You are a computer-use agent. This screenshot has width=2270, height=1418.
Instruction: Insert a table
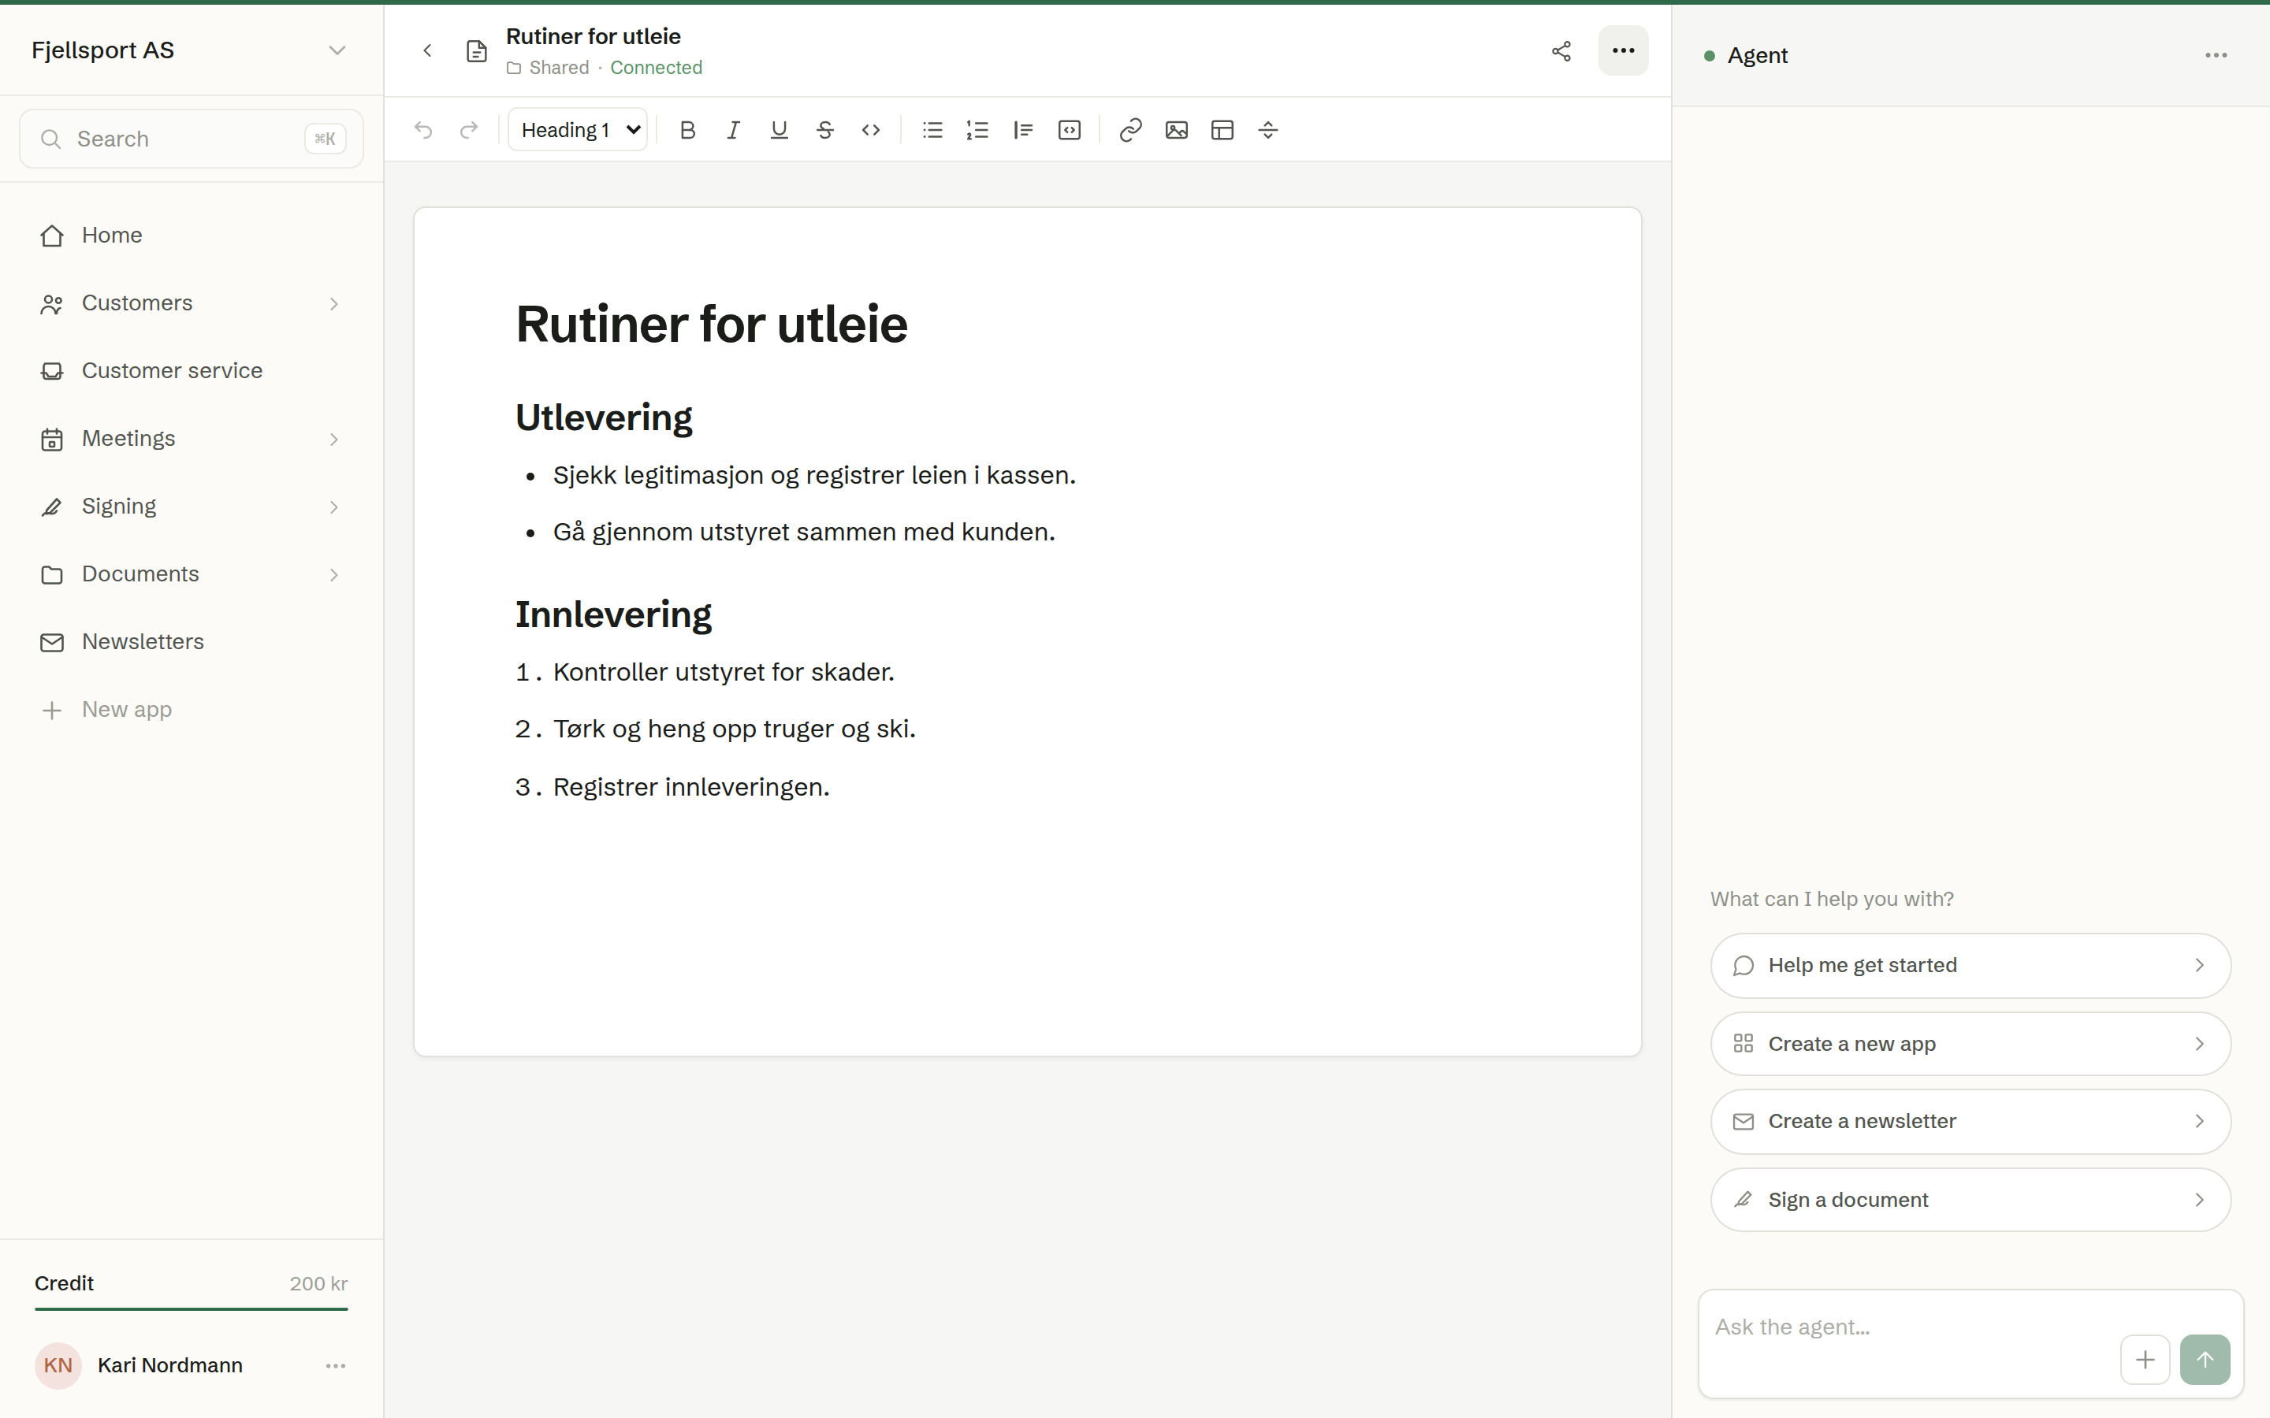[x=1222, y=130]
